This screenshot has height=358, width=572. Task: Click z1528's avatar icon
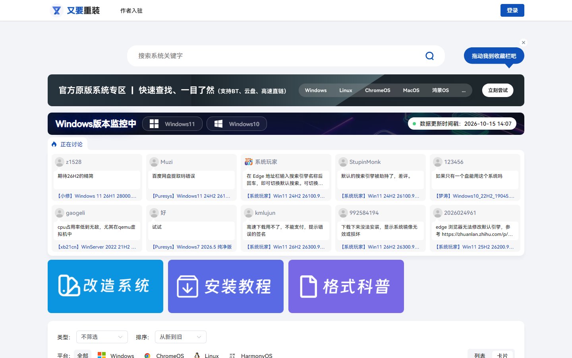coord(60,162)
